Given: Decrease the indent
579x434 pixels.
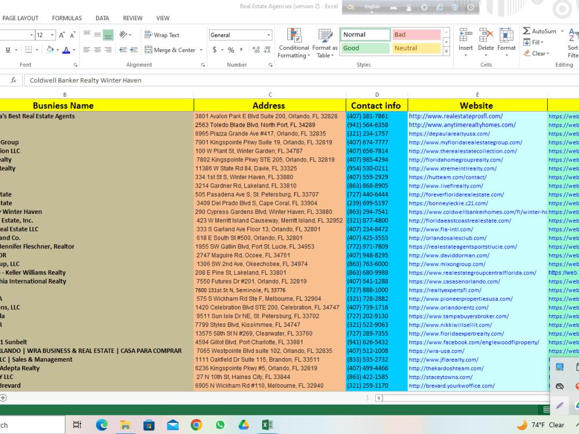Looking at the screenshot, I should pyautogui.click(x=123, y=50).
